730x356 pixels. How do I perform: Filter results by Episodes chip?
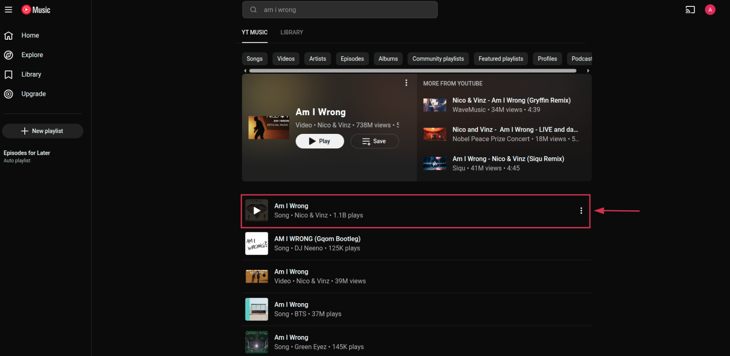tap(352, 59)
